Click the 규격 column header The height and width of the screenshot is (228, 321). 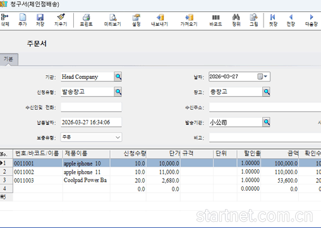pyautogui.click(x=197, y=153)
